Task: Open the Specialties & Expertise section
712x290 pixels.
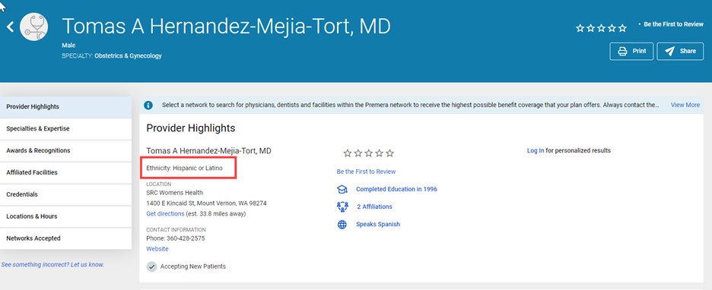Action: pyautogui.click(x=66, y=129)
